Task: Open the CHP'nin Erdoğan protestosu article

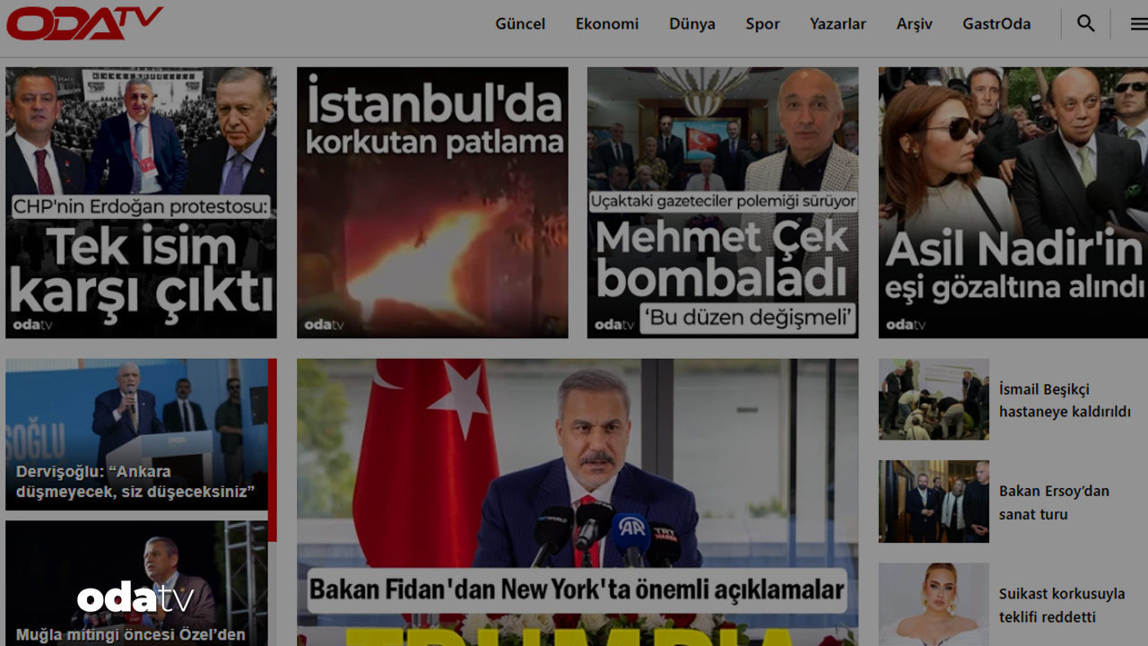Action: [x=141, y=202]
